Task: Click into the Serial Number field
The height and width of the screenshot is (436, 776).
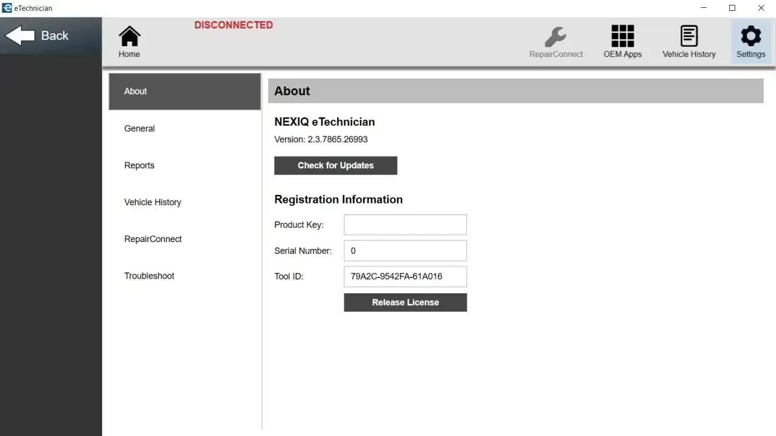Action: point(406,251)
